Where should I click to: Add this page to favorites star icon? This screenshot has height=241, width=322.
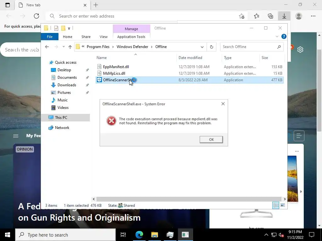pyautogui.click(x=242, y=16)
